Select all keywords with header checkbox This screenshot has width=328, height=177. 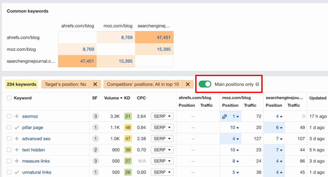tap(9, 98)
